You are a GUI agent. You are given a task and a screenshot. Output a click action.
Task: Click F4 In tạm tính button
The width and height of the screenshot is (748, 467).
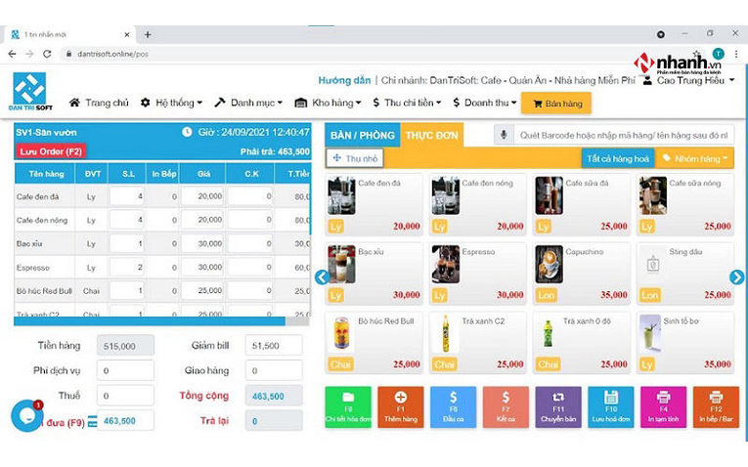(664, 407)
